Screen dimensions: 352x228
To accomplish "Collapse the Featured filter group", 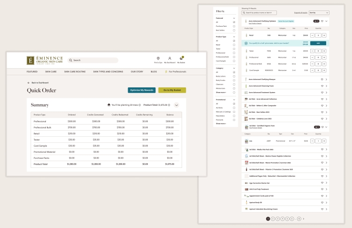I will (x=234, y=18).
